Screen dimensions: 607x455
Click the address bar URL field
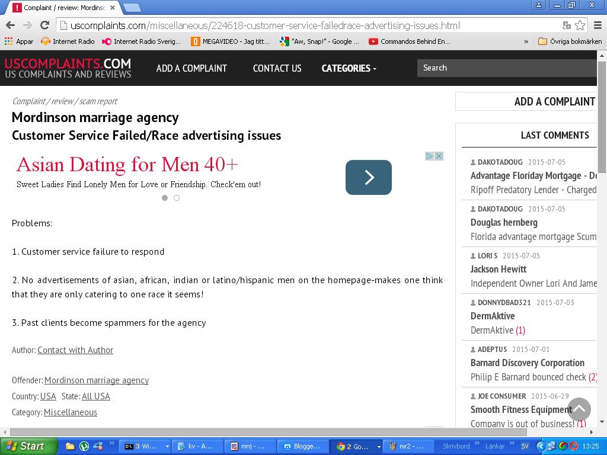309,25
